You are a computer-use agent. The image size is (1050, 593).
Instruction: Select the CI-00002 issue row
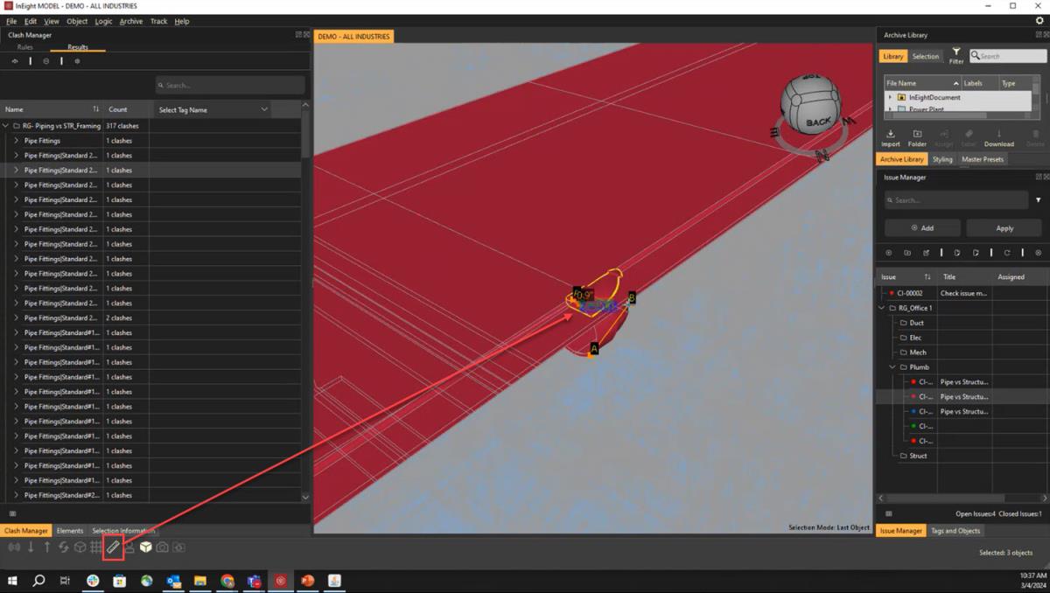click(x=962, y=293)
